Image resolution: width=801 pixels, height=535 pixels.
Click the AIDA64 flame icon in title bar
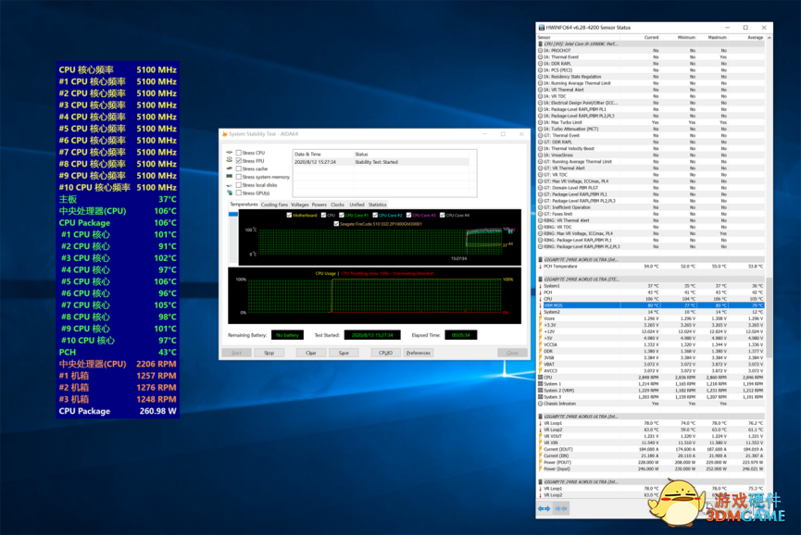pyautogui.click(x=224, y=133)
